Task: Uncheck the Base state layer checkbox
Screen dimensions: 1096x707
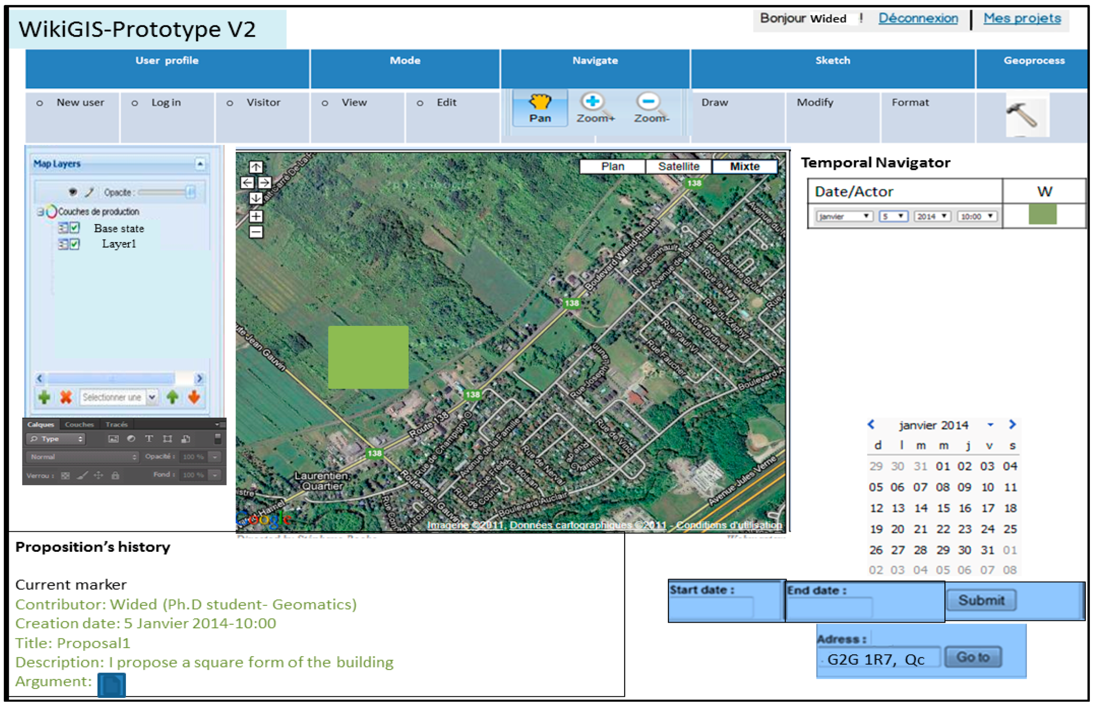Action: coord(74,228)
